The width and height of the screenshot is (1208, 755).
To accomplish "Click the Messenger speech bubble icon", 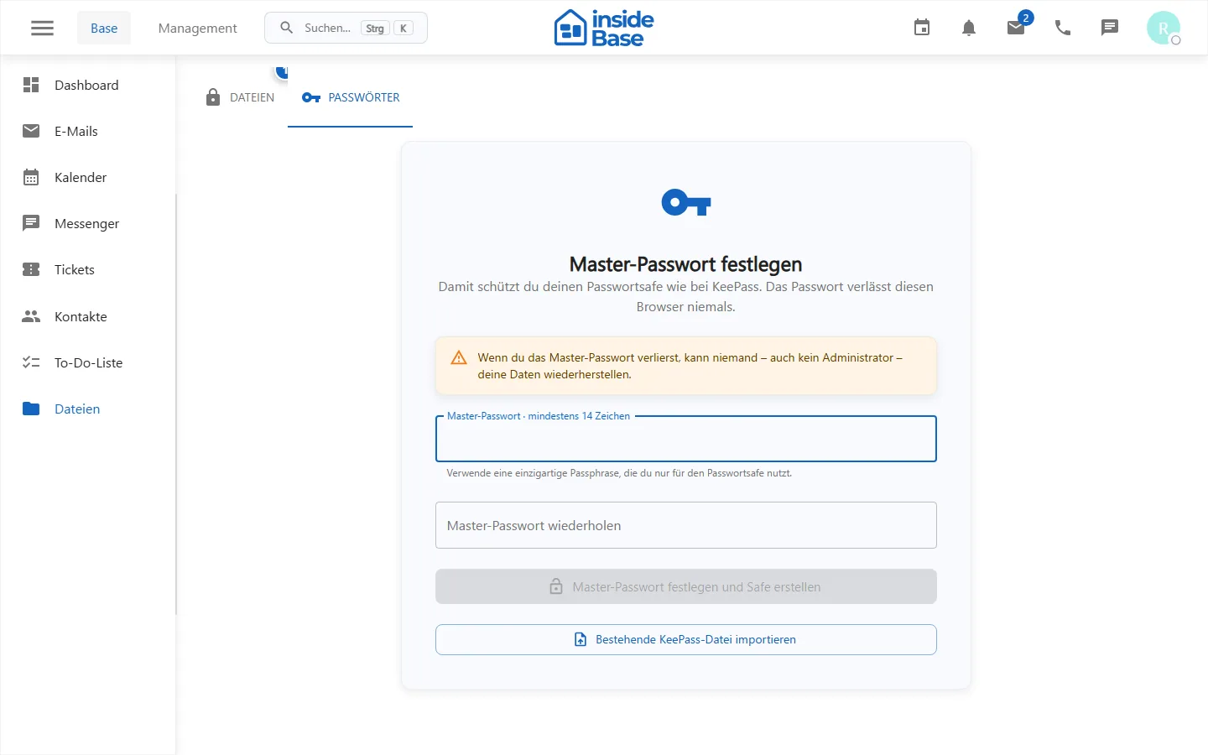I will (x=31, y=223).
